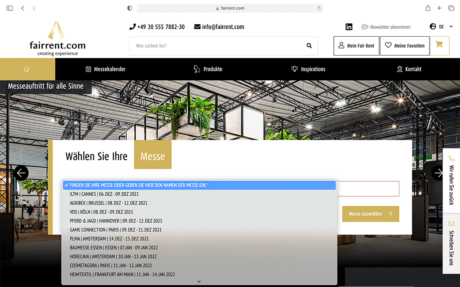Go to the home tab icon
Screen dimensions: 460x287
[x=27, y=69]
